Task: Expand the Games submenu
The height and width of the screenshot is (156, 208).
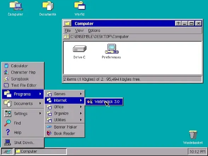Action: [65, 94]
